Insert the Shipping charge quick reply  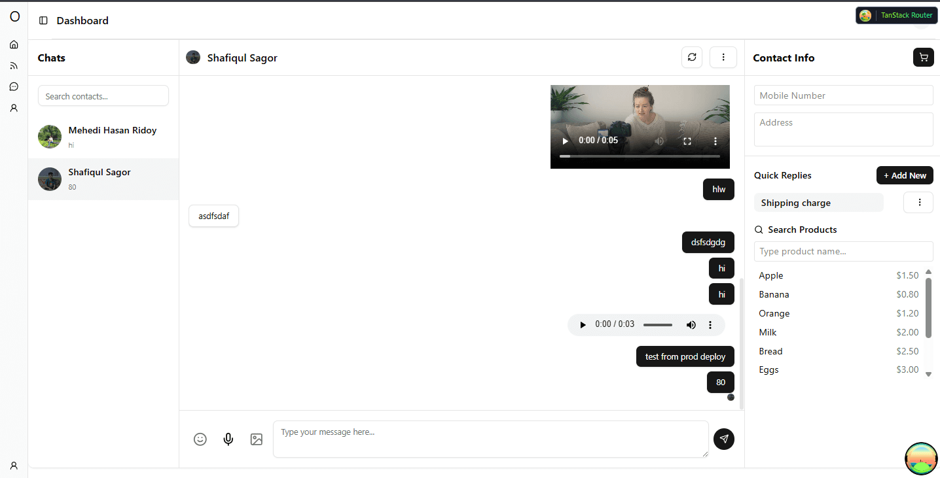tap(819, 203)
